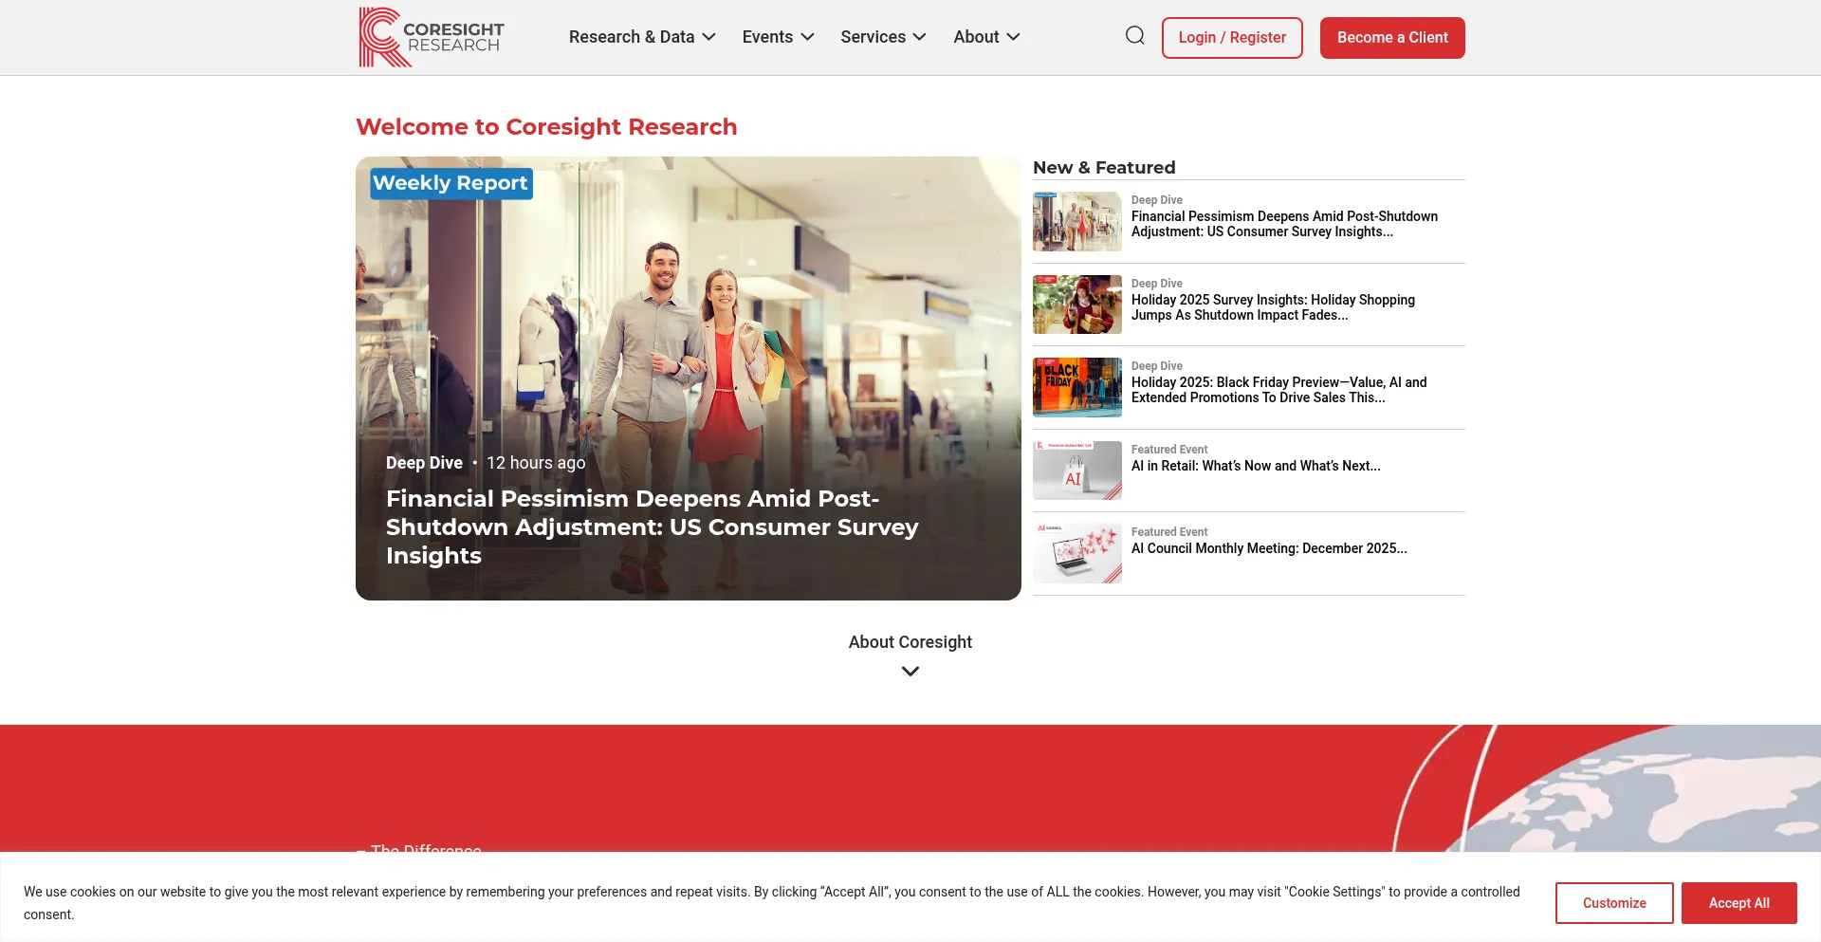Click the shoppers thumbnail in New & Featured
1821x942 pixels.
(x=1076, y=222)
